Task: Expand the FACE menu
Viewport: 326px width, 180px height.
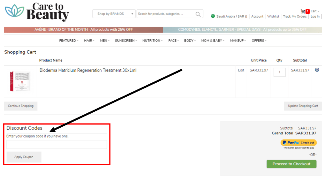Action: [x=173, y=40]
